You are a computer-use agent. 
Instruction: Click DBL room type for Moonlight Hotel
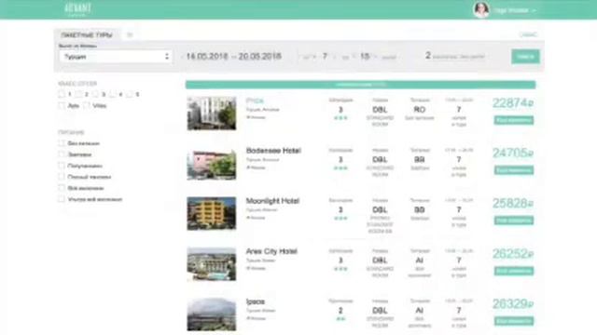(380, 209)
